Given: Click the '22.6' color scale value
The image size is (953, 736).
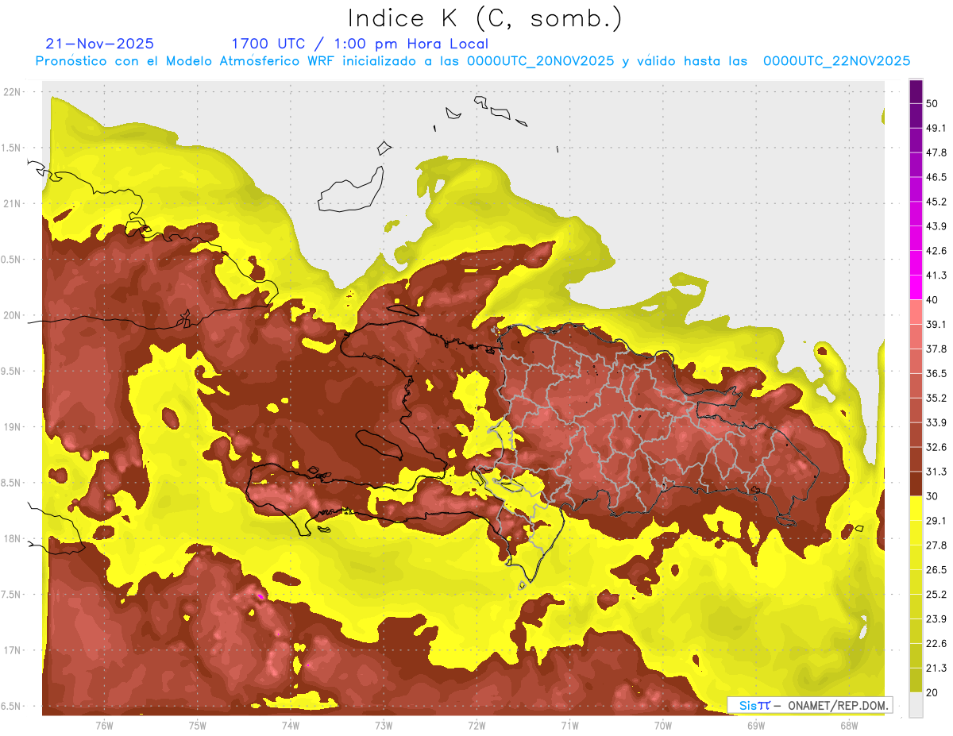Looking at the screenshot, I should (936, 643).
